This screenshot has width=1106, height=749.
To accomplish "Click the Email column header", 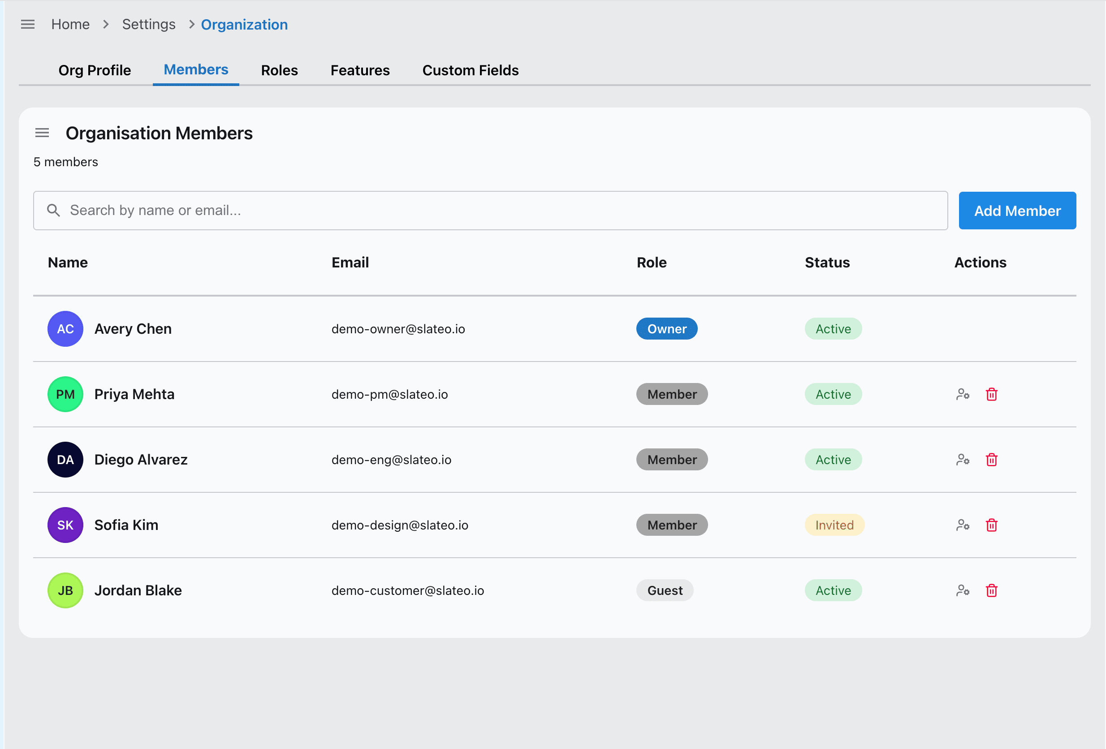I will coord(350,263).
